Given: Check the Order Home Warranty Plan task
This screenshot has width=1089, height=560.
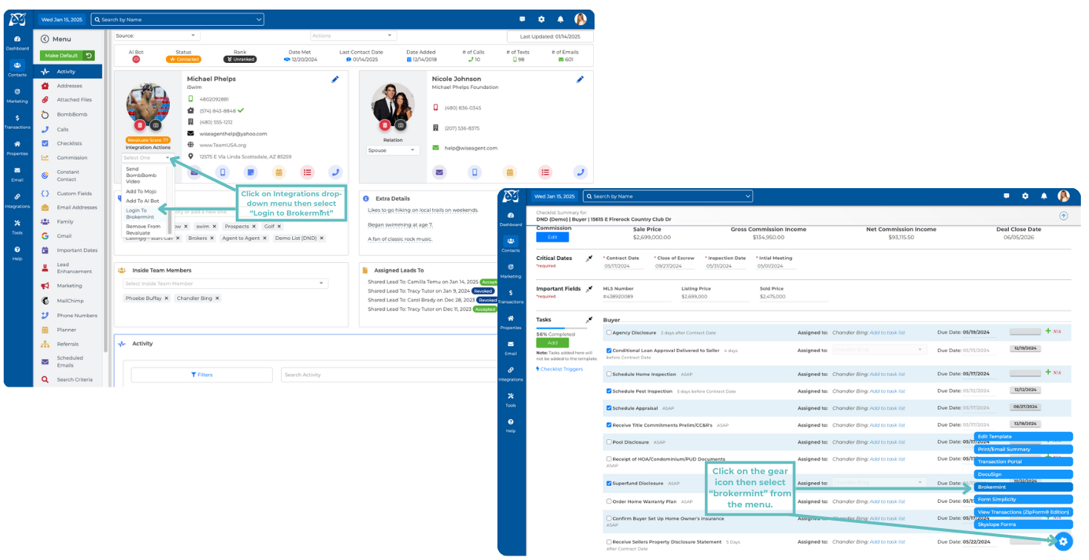Looking at the screenshot, I should 609,501.
